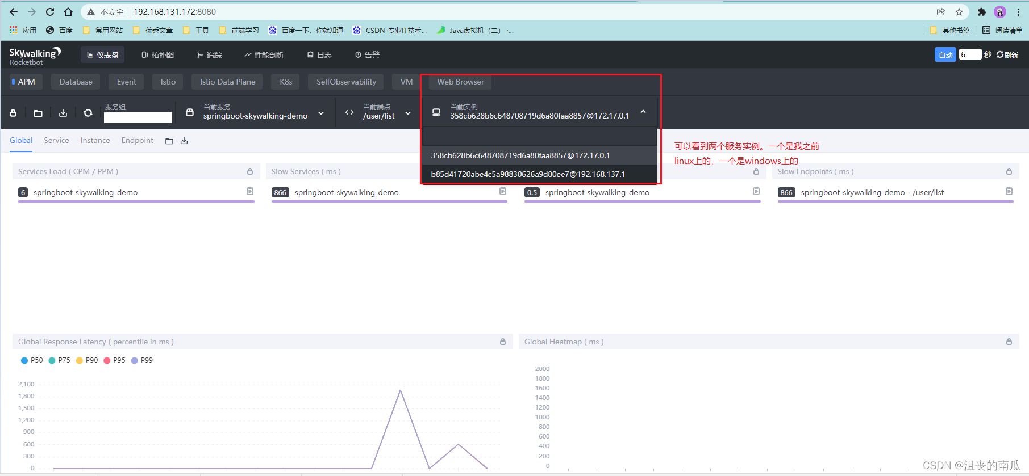Toggle the 自动 auto-refresh button
Screen dimensions: 1029x476
(x=945, y=54)
